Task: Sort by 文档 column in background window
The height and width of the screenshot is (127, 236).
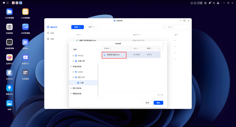Action: point(79,35)
